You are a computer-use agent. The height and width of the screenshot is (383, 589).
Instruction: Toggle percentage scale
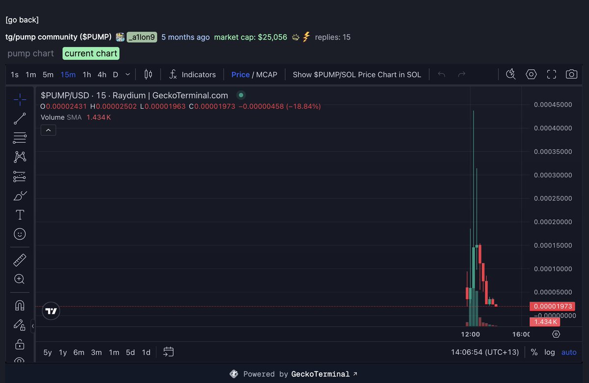[x=534, y=352]
